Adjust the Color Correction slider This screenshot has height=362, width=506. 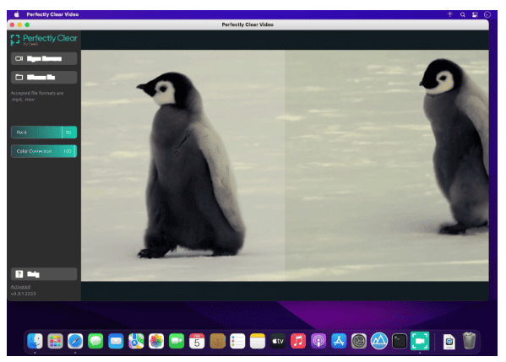pyautogui.click(x=44, y=151)
